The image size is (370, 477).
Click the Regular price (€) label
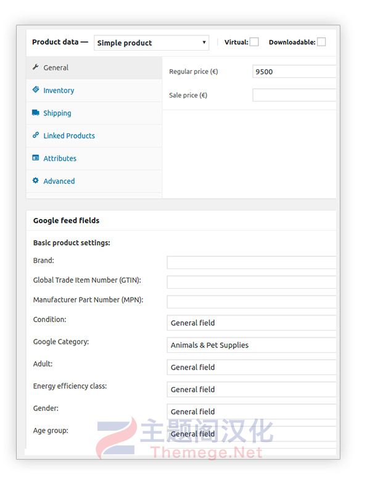(194, 72)
